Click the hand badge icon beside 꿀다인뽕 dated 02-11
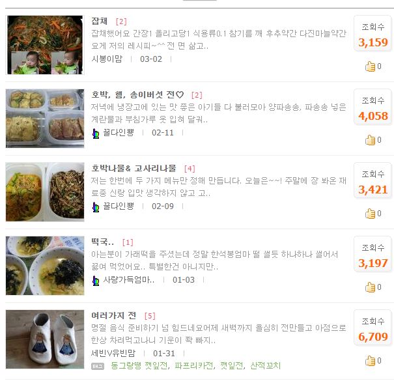The height and width of the screenshot is (381, 394). coord(96,134)
